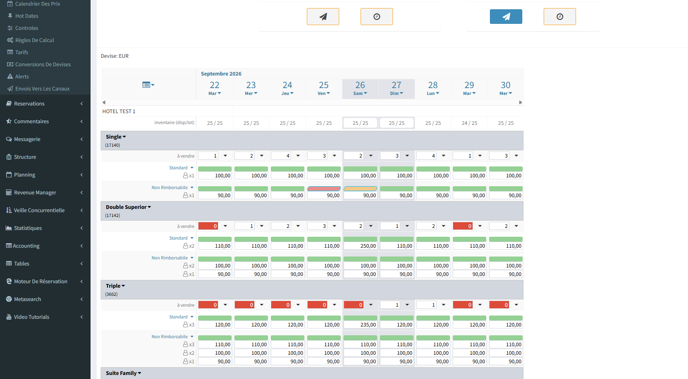The height and width of the screenshot is (379, 688).
Task: Click the Double Superior Standard price 250,00
Action: coord(360,246)
